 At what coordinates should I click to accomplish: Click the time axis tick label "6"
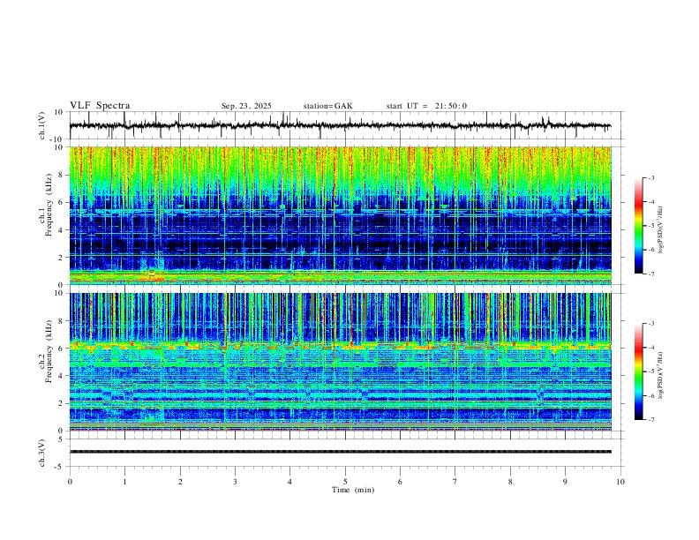400,482
